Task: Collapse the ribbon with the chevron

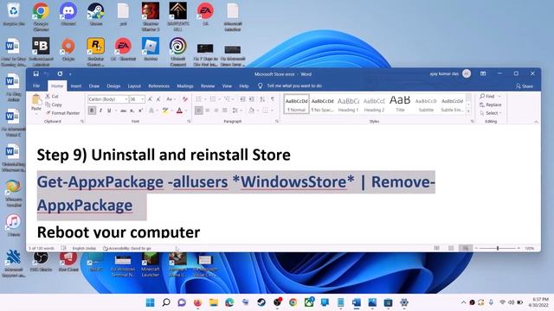Action: (x=536, y=122)
